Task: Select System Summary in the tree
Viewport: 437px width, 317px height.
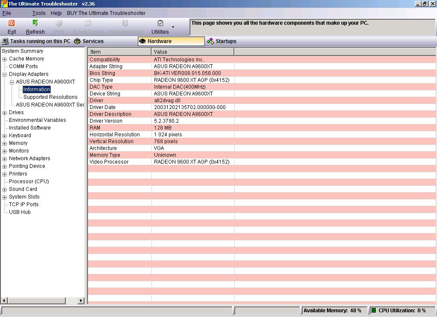Action: [23, 51]
